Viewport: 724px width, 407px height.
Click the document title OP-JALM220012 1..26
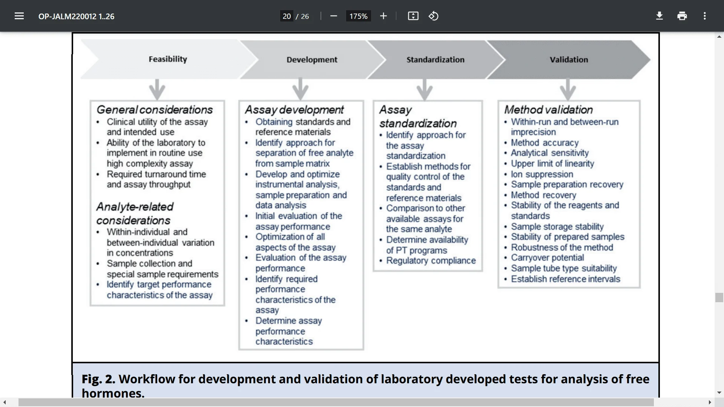tap(76, 16)
